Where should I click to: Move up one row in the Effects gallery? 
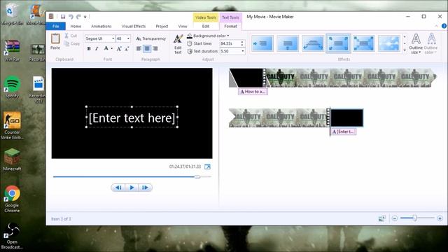(405, 37)
